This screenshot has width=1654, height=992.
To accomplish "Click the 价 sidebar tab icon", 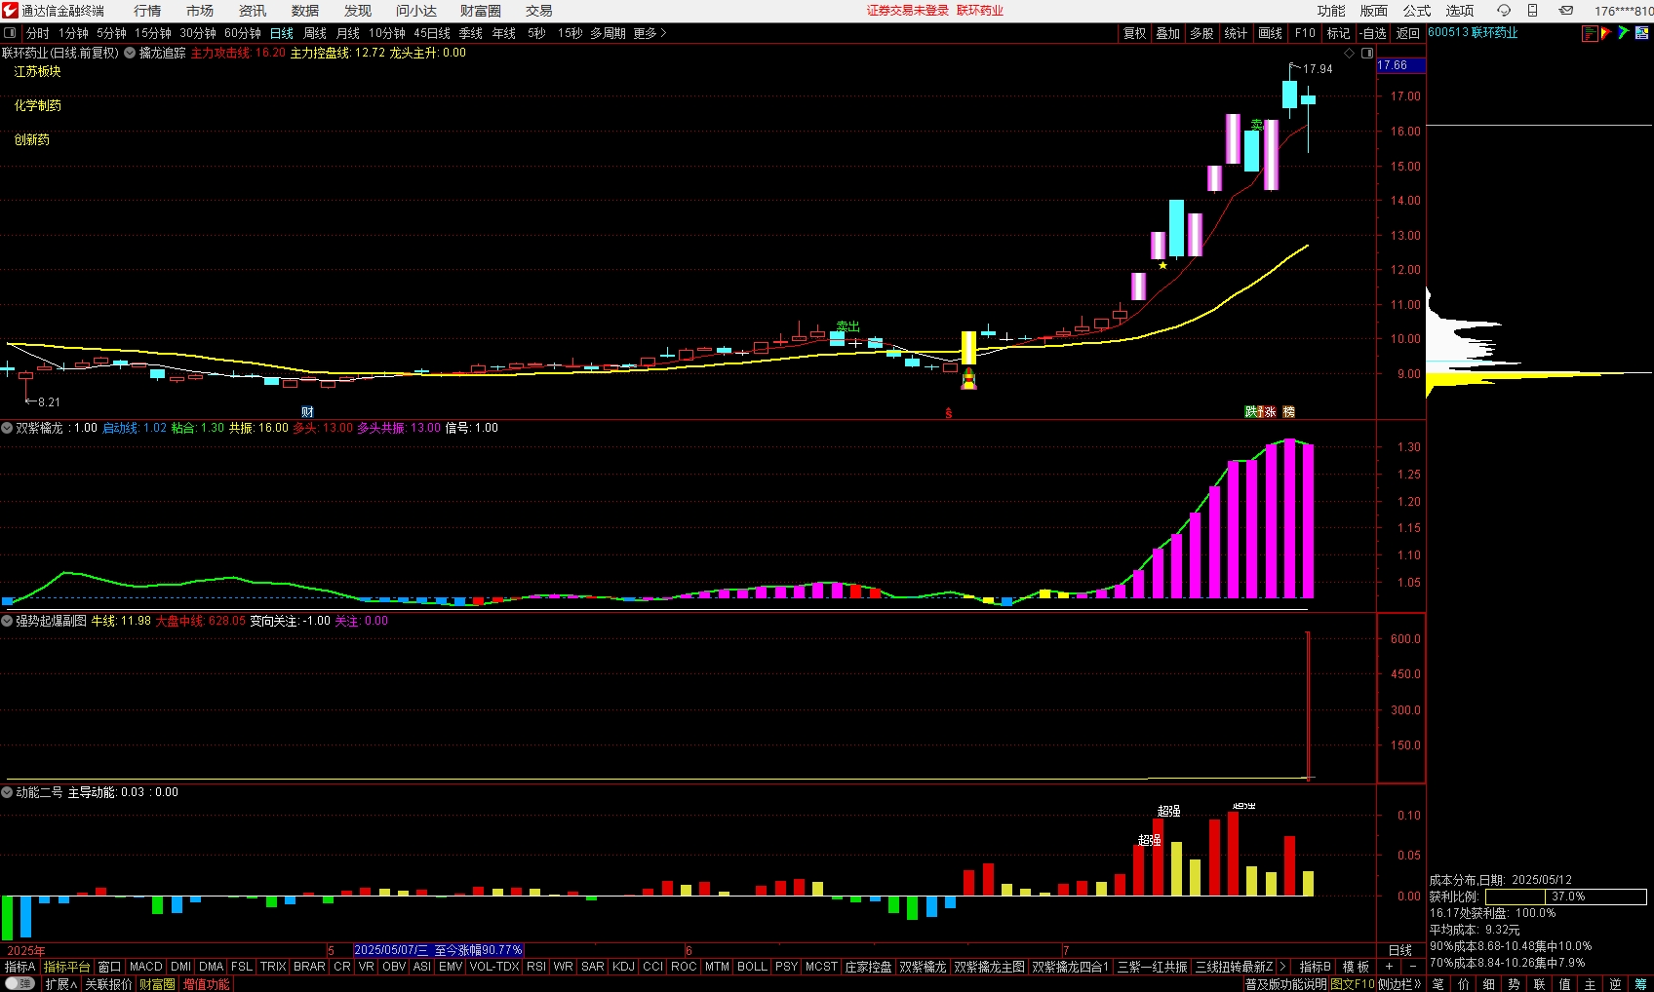I will (1463, 984).
